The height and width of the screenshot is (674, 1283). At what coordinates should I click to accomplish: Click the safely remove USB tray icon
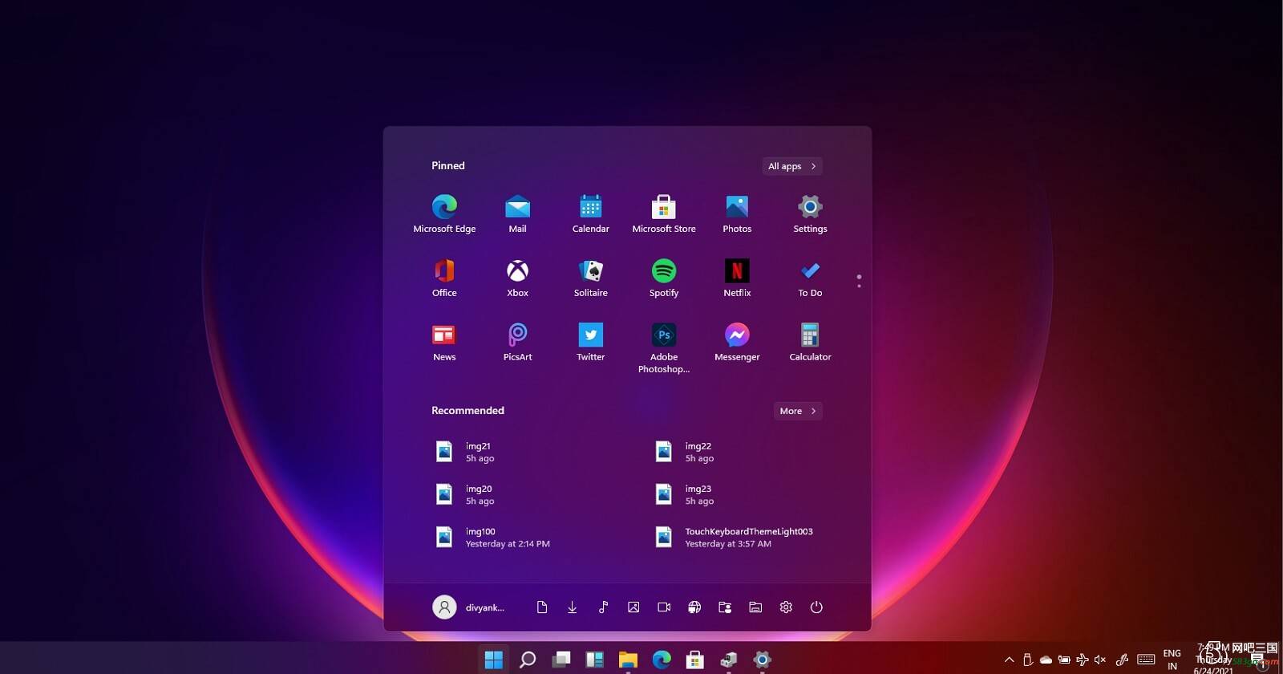1027,660
